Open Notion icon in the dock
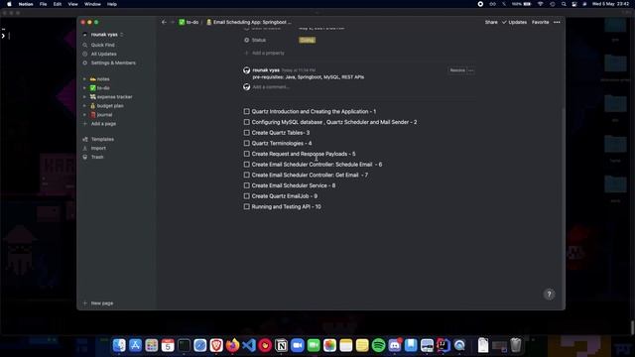Screen dimensions: 635x357 [x=281, y=345]
